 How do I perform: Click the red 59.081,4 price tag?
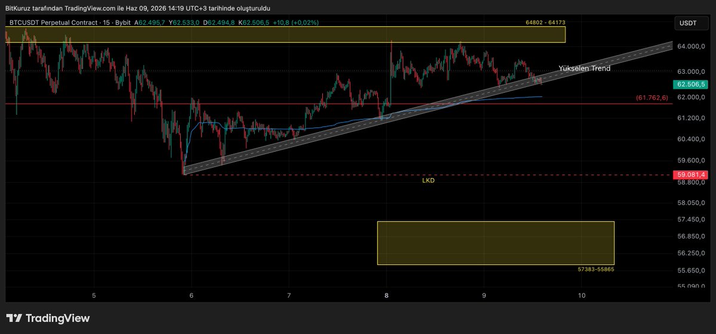(690, 174)
